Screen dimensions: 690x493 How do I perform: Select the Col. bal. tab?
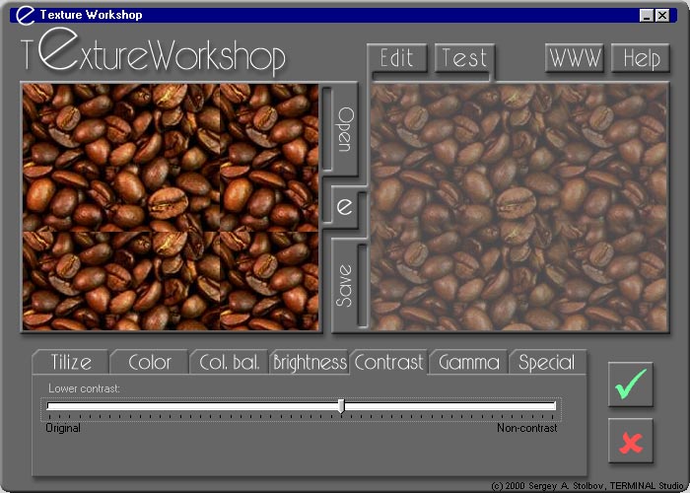tap(230, 362)
